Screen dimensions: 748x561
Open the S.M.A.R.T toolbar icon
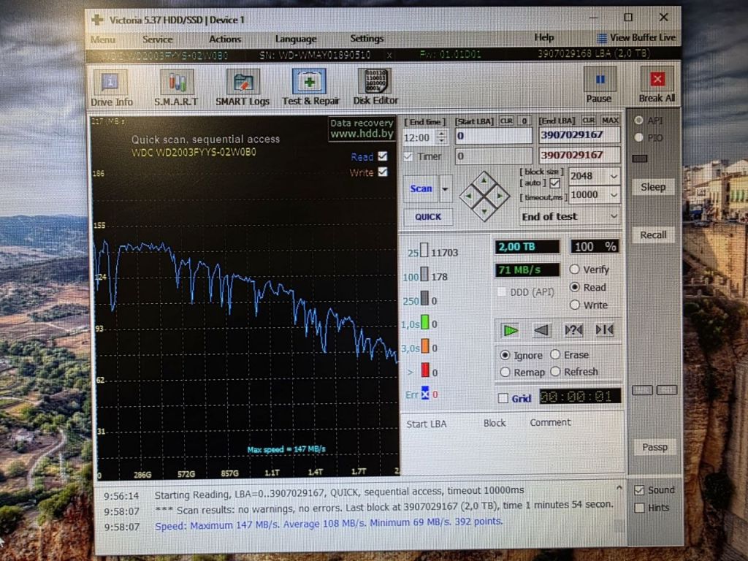[177, 88]
